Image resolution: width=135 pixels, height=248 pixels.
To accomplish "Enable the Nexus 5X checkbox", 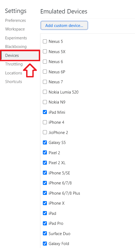I will click(x=45, y=51).
